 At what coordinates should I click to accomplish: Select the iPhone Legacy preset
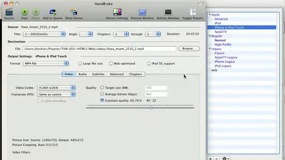coord(224,62)
